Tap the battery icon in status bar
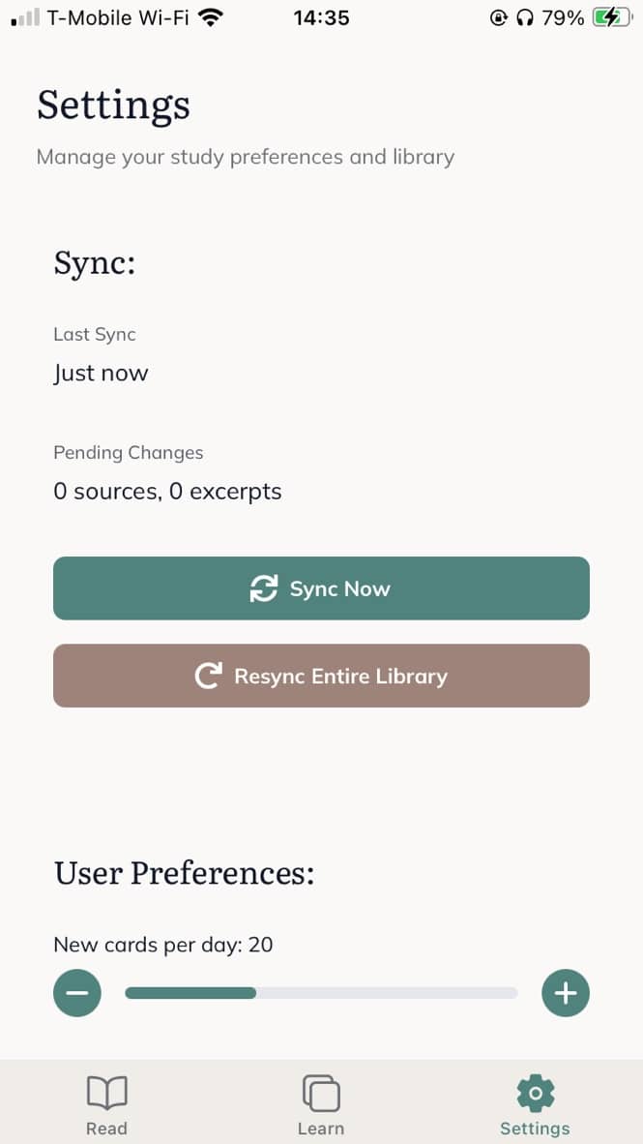 coord(611,17)
